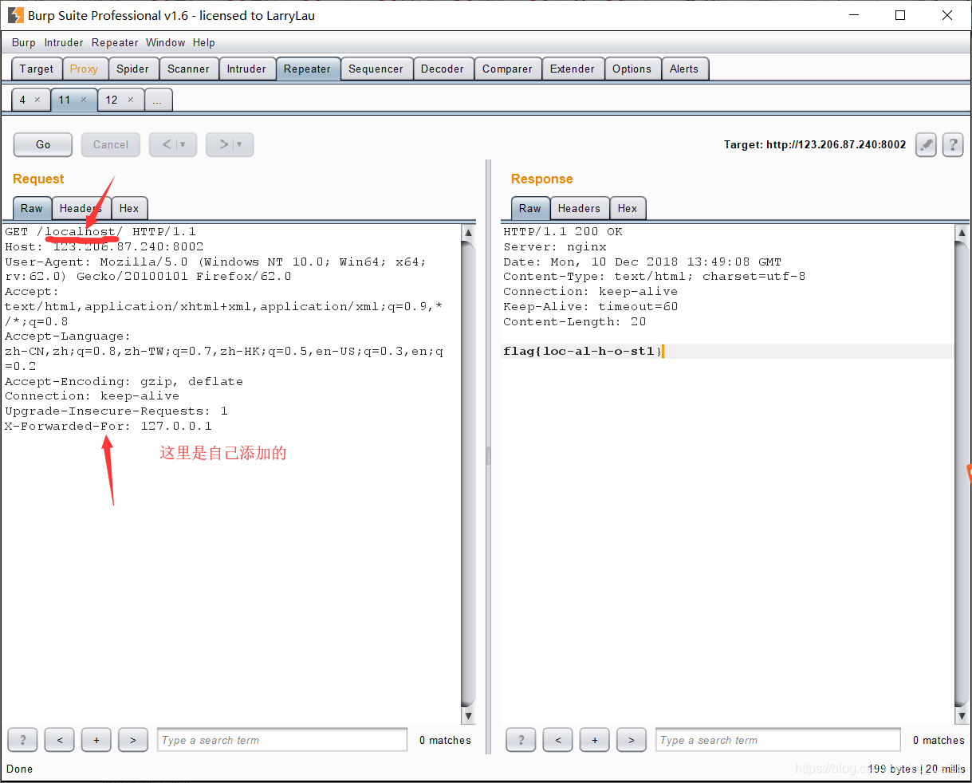Switch to the Intruder tool tab

tap(246, 69)
